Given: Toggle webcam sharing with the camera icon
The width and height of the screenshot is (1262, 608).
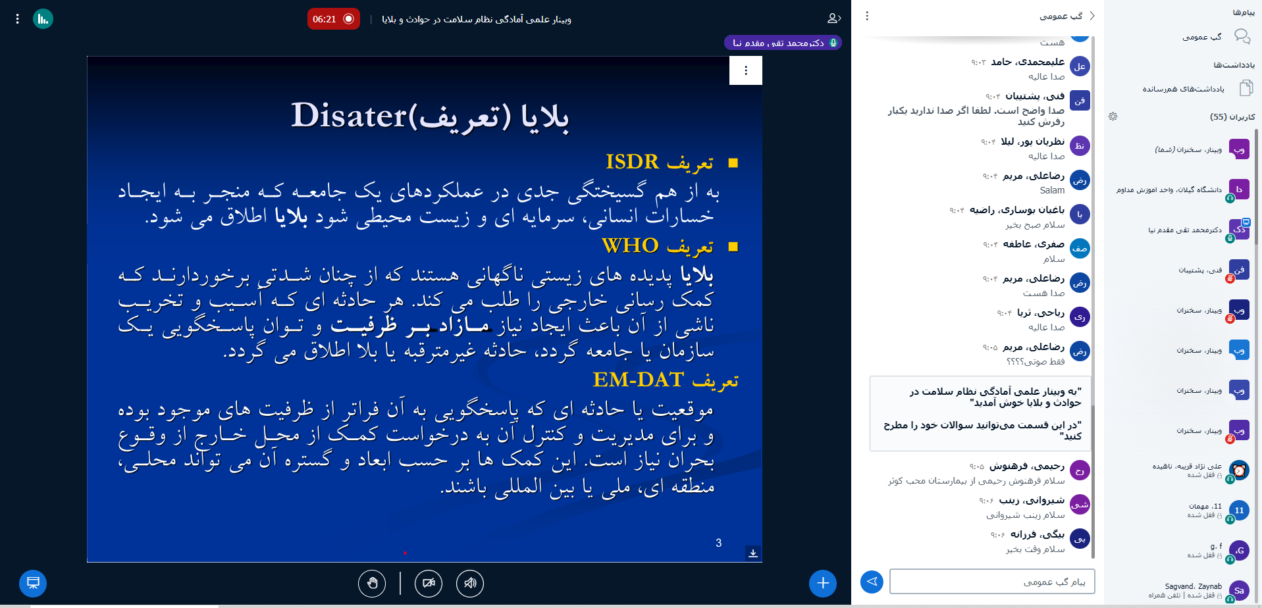Looking at the screenshot, I should [429, 583].
